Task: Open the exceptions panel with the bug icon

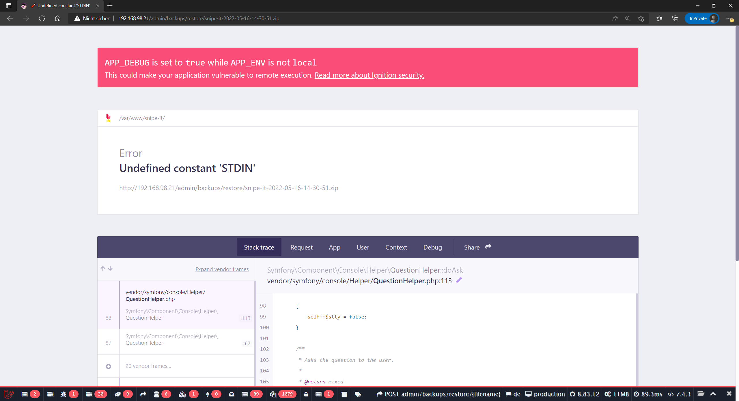Action: [x=64, y=394]
